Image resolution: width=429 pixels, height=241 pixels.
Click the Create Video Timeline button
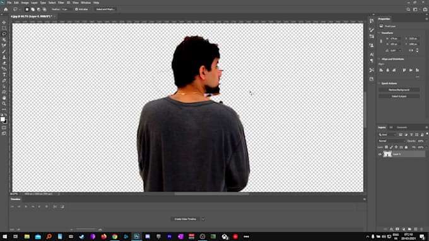pyautogui.click(x=185, y=219)
